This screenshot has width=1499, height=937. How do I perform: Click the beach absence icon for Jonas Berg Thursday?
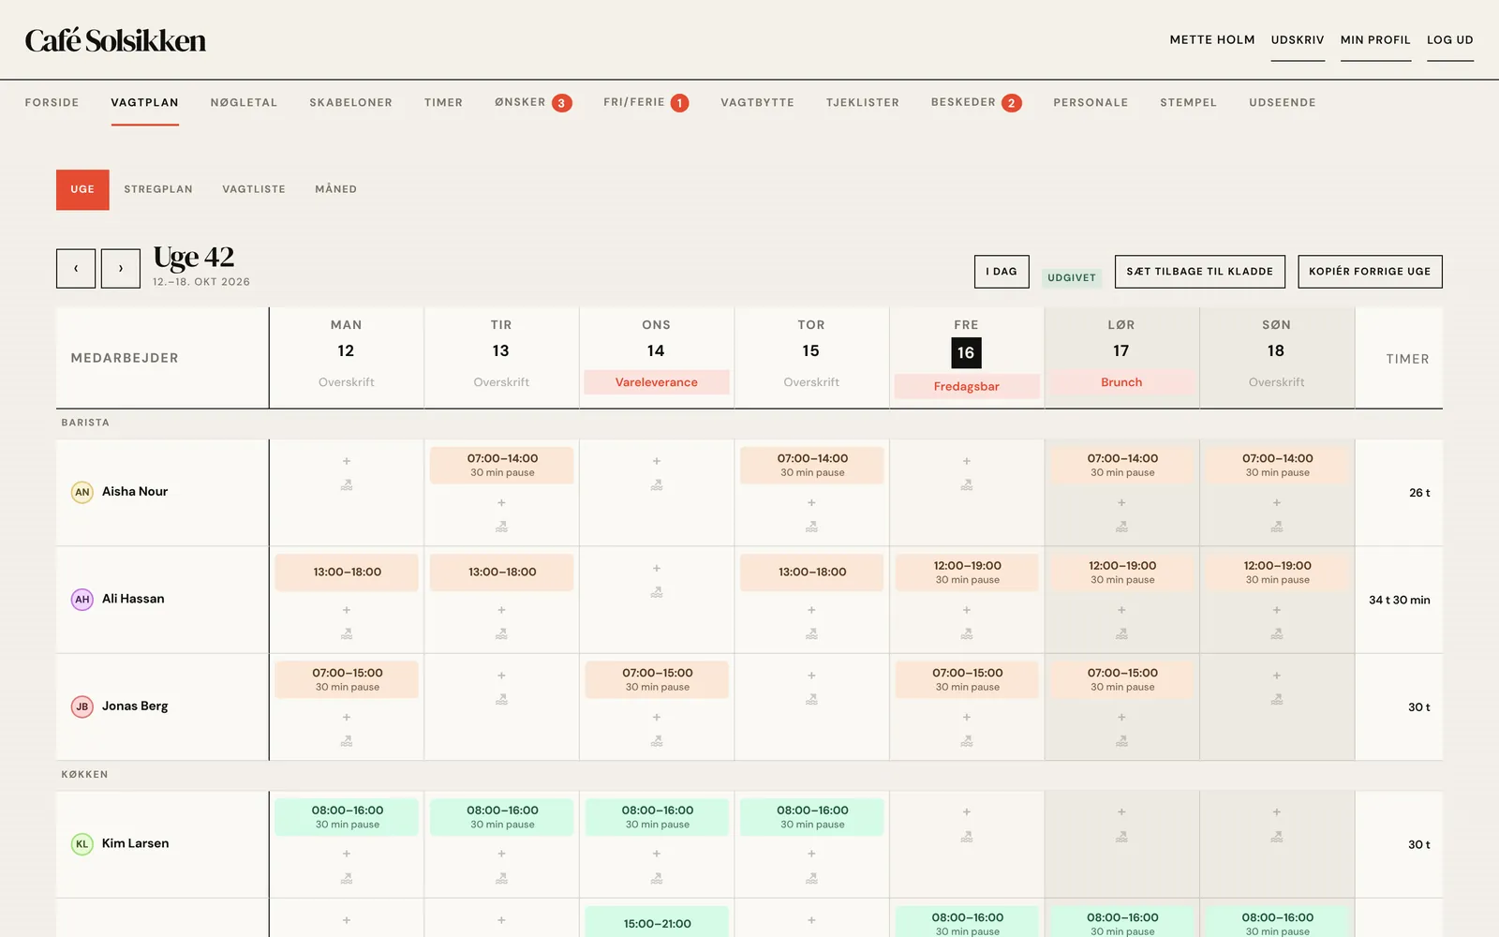click(811, 700)
